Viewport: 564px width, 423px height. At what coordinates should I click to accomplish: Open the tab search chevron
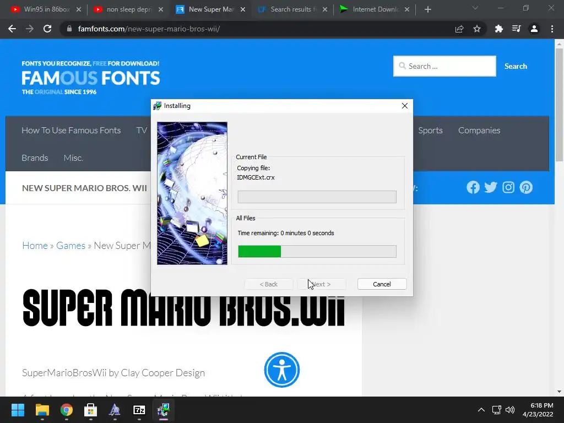(x=475, y=8)
